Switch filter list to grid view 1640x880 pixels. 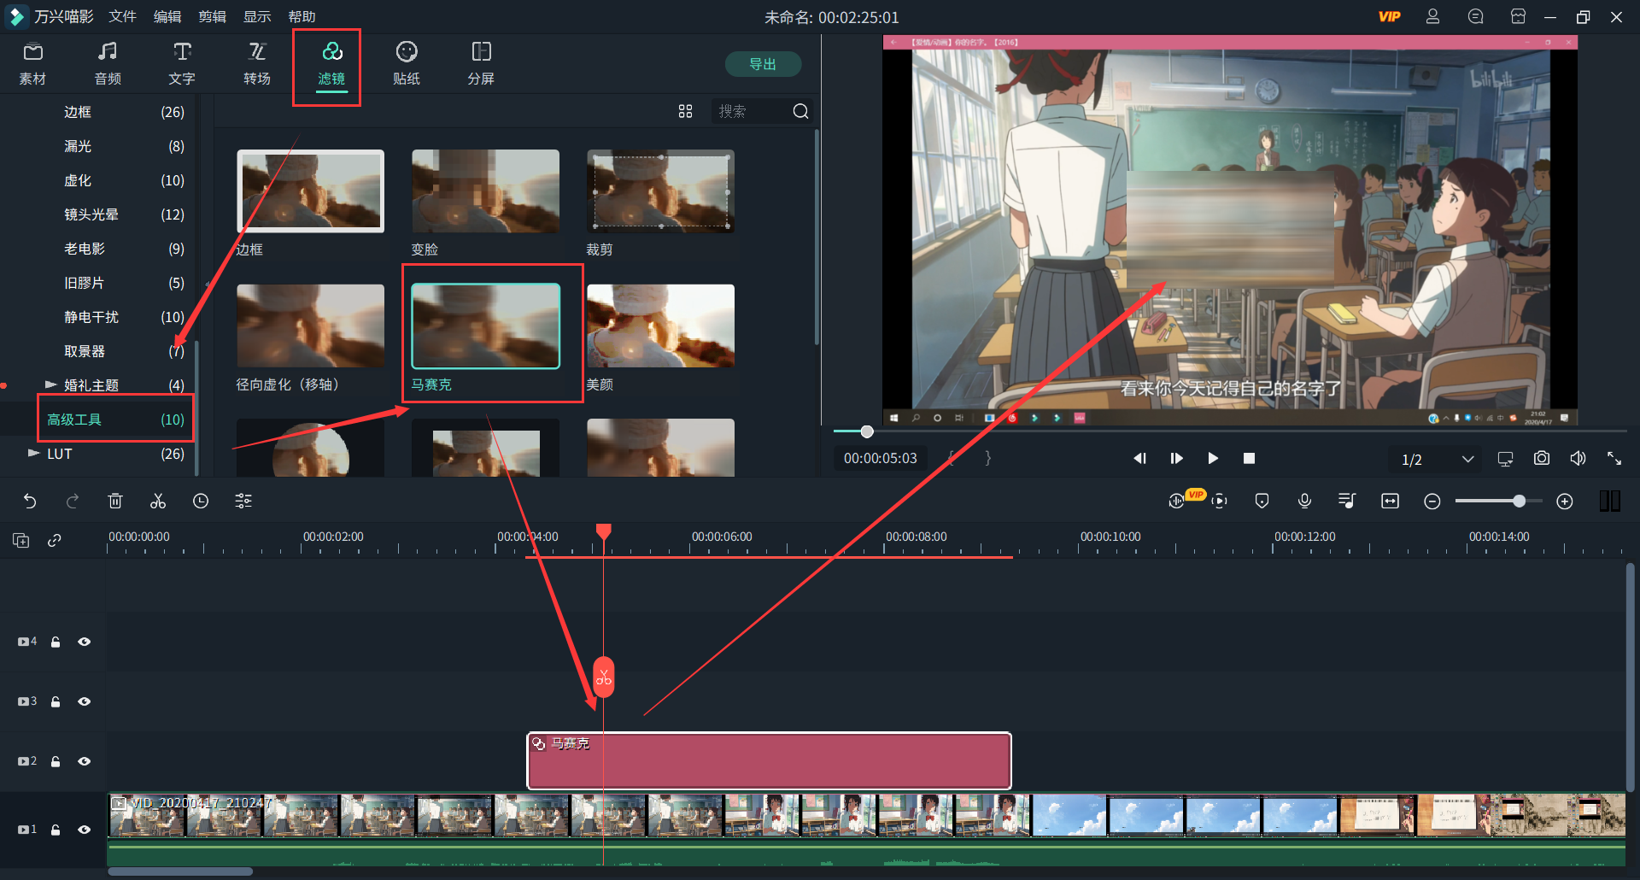(685, 111)
